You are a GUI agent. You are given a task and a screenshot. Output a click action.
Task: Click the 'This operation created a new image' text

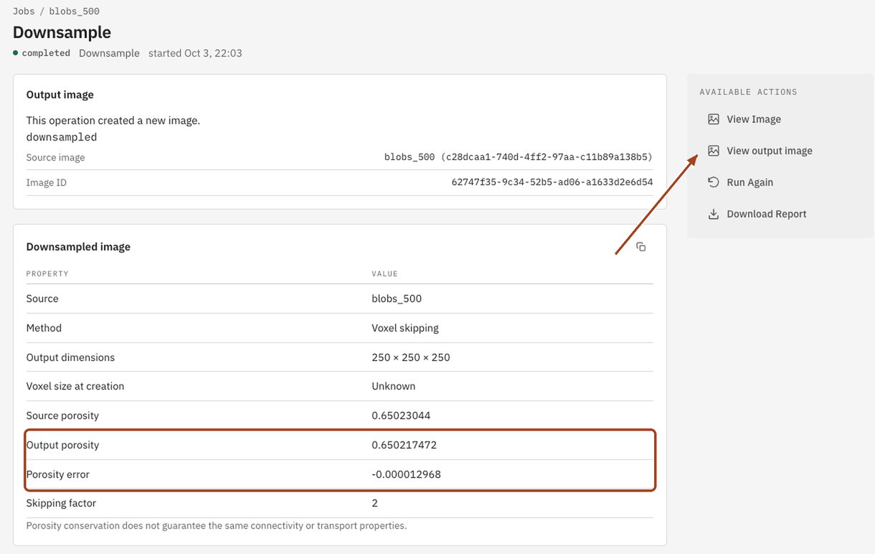tap(113, 121)
